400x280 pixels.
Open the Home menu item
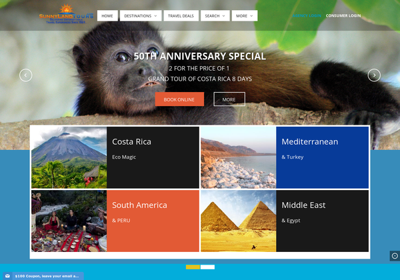[x=107, y=16]
